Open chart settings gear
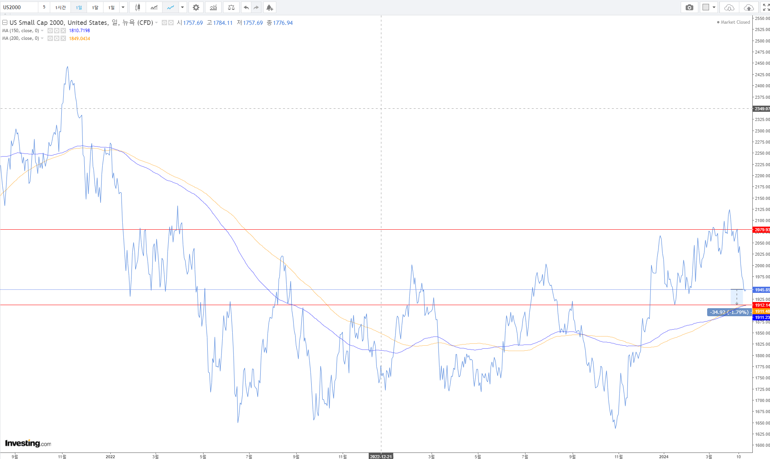770x459 pixels. tap(196, 7)
